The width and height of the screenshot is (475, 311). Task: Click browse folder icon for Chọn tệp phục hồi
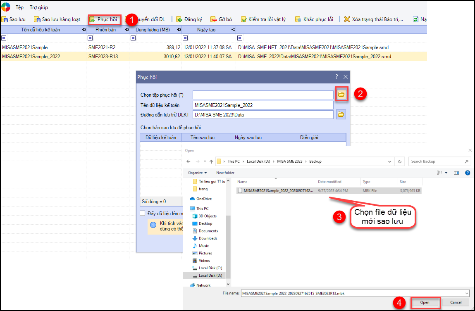(x=341, y=95)
